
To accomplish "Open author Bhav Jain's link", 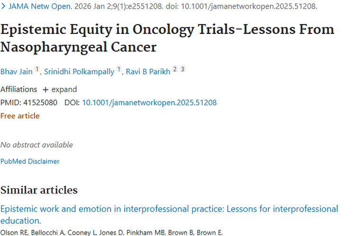I will [16, 71].
